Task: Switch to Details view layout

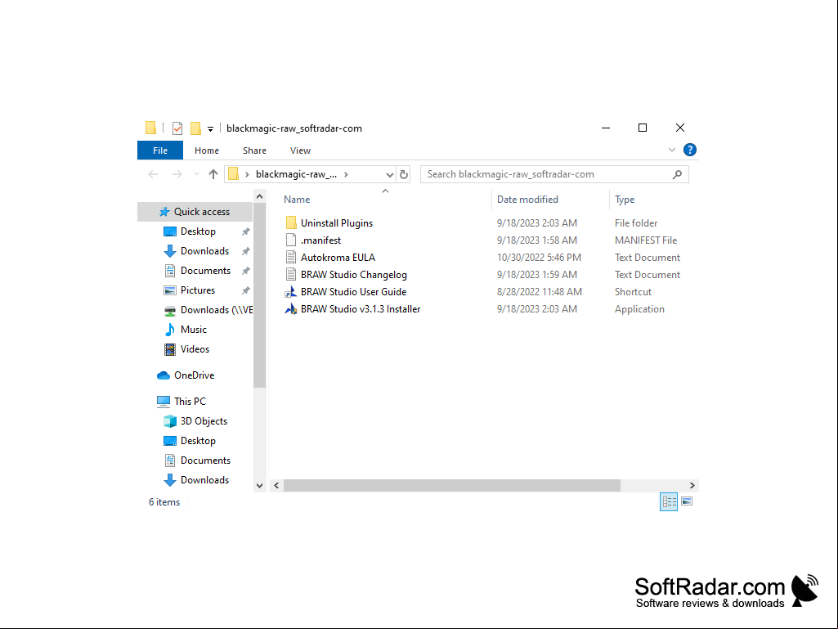Action: click(669, 501)
